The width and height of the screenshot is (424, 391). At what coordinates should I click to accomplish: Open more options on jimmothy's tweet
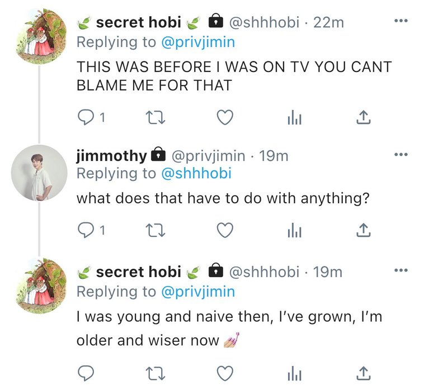[401, 155]
